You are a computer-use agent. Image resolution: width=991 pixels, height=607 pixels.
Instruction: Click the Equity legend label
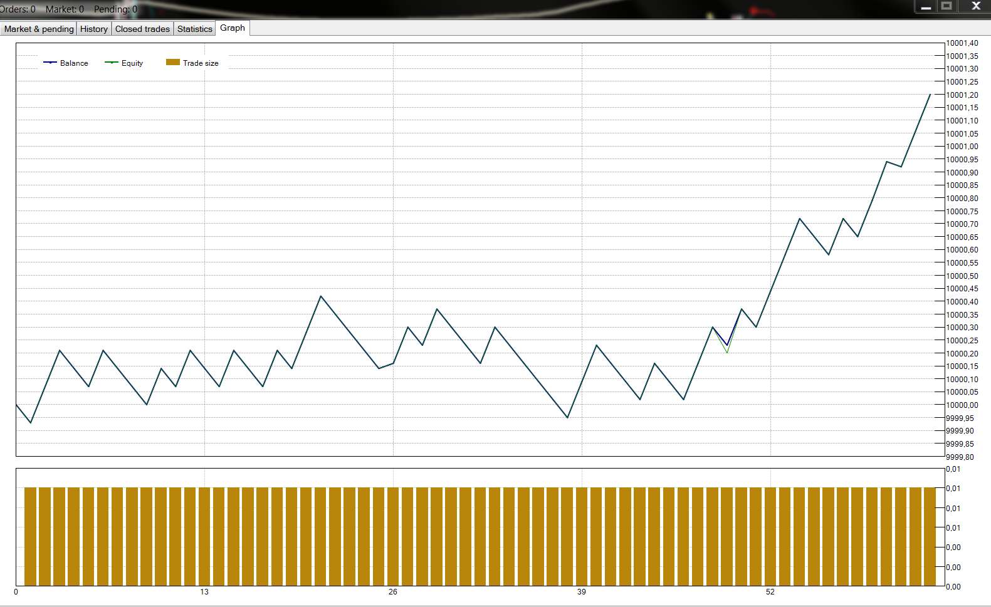point(132,63)
